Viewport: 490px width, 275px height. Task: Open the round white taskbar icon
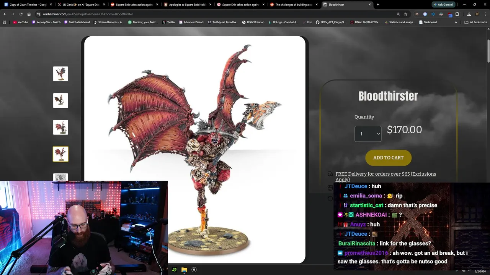tap(194, 270)
